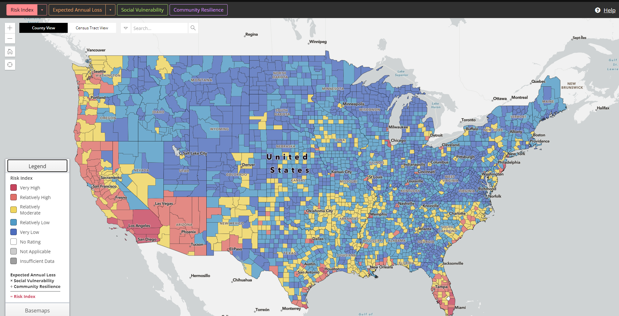
Task: Click the No Rating white swatch
Action: [x=13, y=241]
